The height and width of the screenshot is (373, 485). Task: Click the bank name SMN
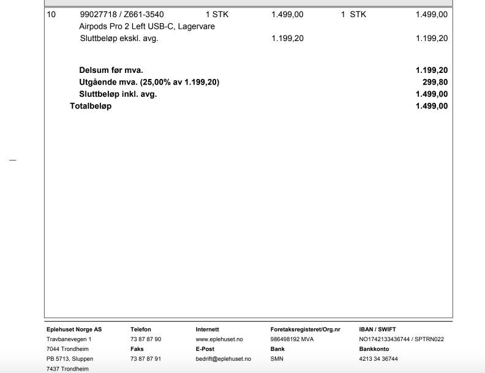point(277,359)
